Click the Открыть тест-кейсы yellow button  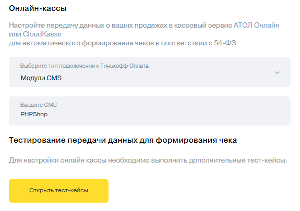[58, 191]
